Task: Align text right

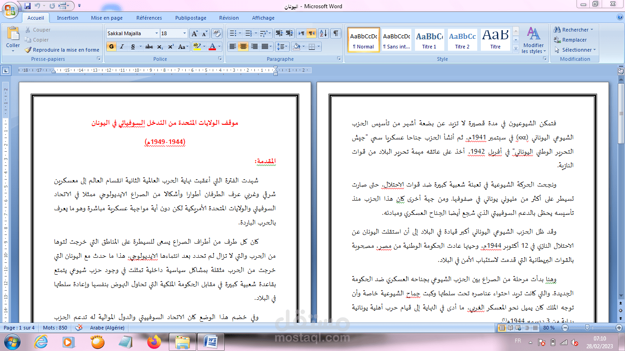Action: [x=254, y=47]
